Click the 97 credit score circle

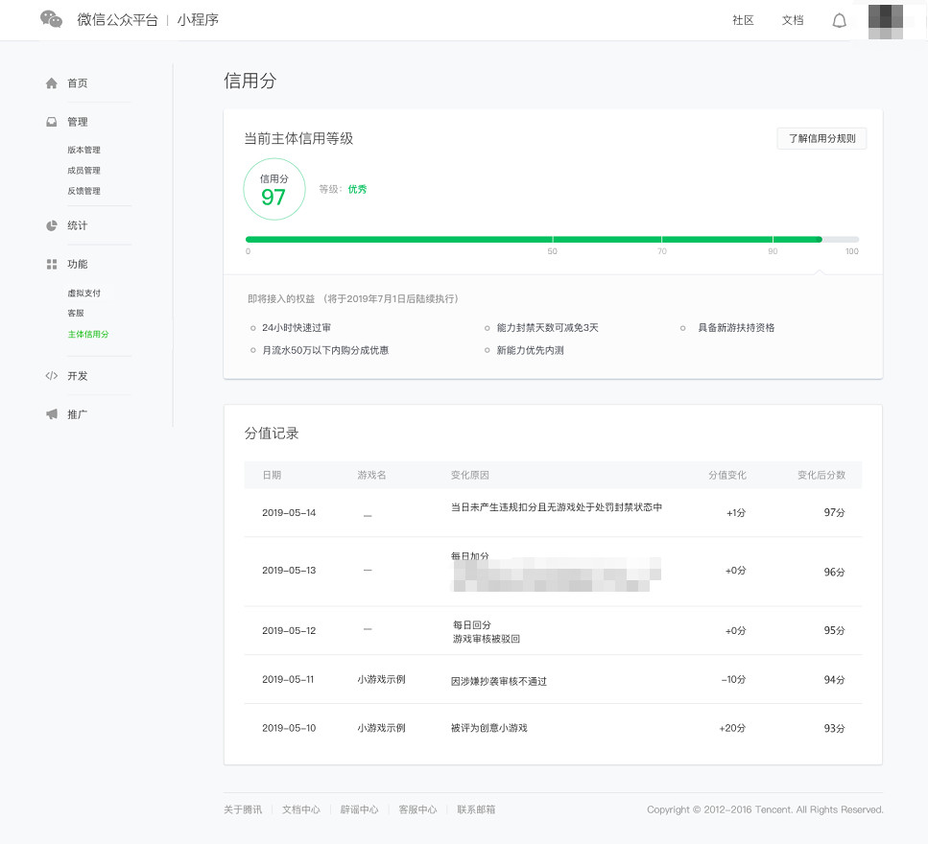(274, 189)
